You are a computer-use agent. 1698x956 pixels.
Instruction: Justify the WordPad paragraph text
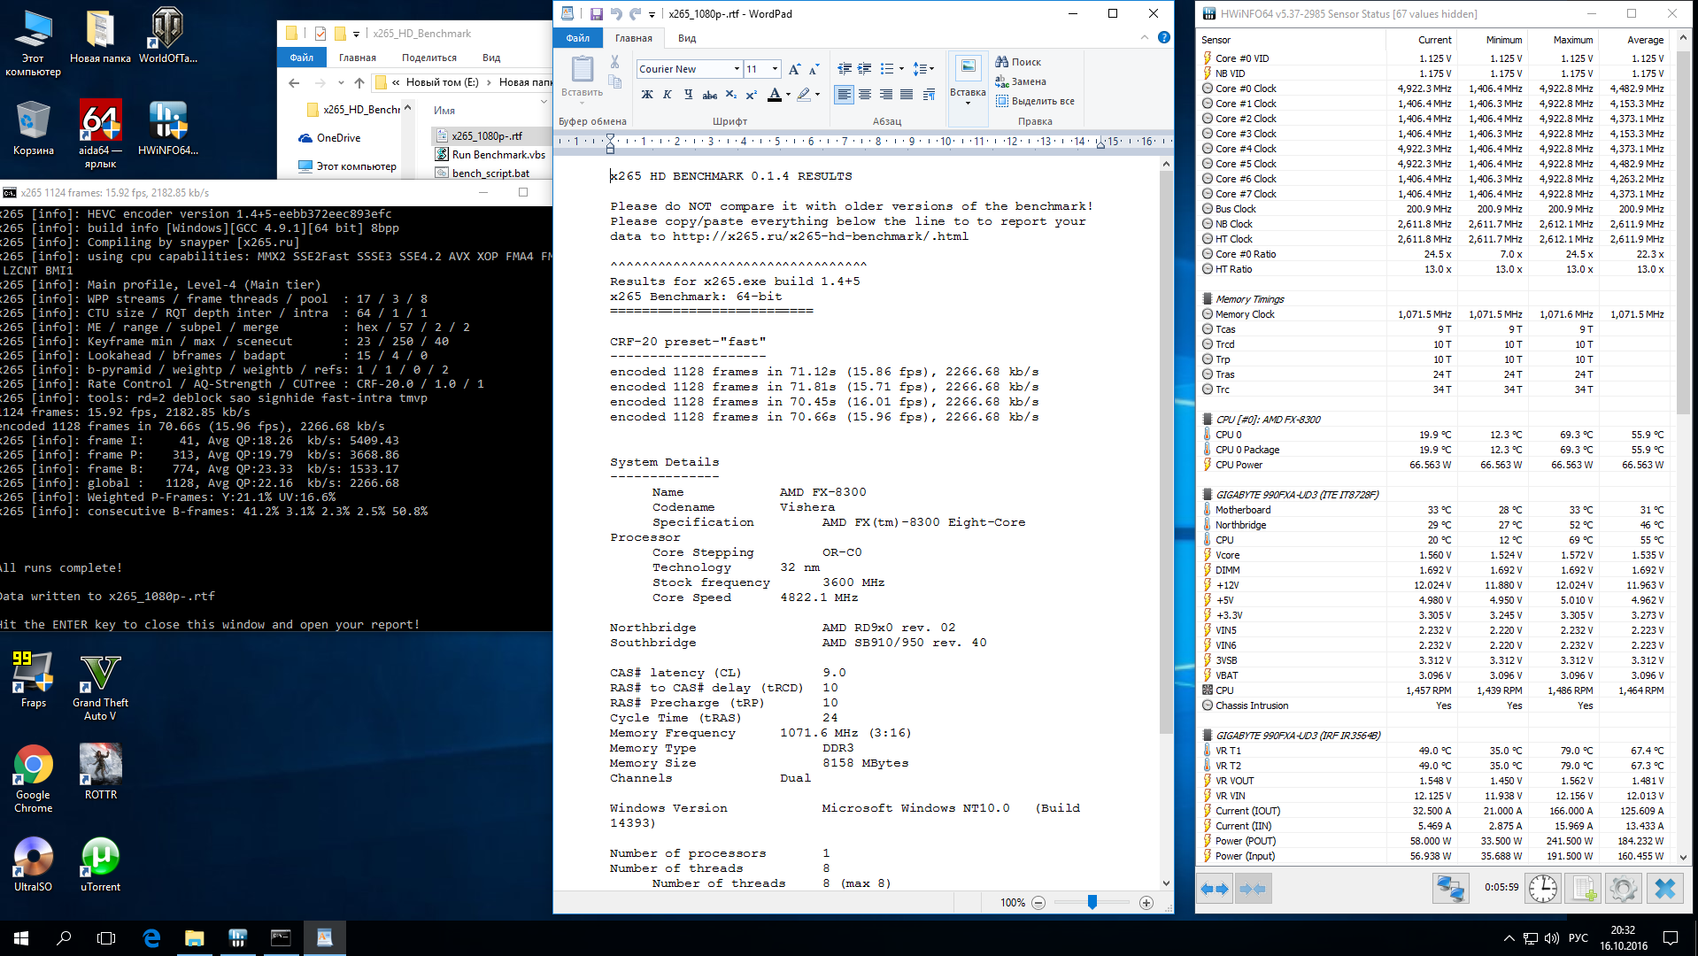[x=907, y=95]
